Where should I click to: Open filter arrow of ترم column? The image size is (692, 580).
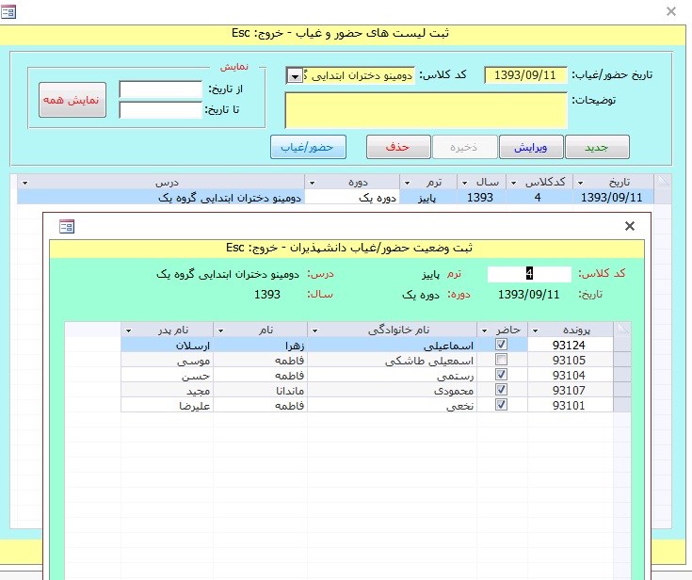click(x=408, y=183)
